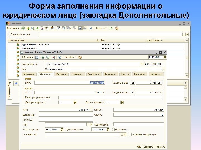Click scroll-up arrow of Клиенты list scrollbar
Image resolution: width=201 pixels, height=150 pixels.
(x=187, y=40)
